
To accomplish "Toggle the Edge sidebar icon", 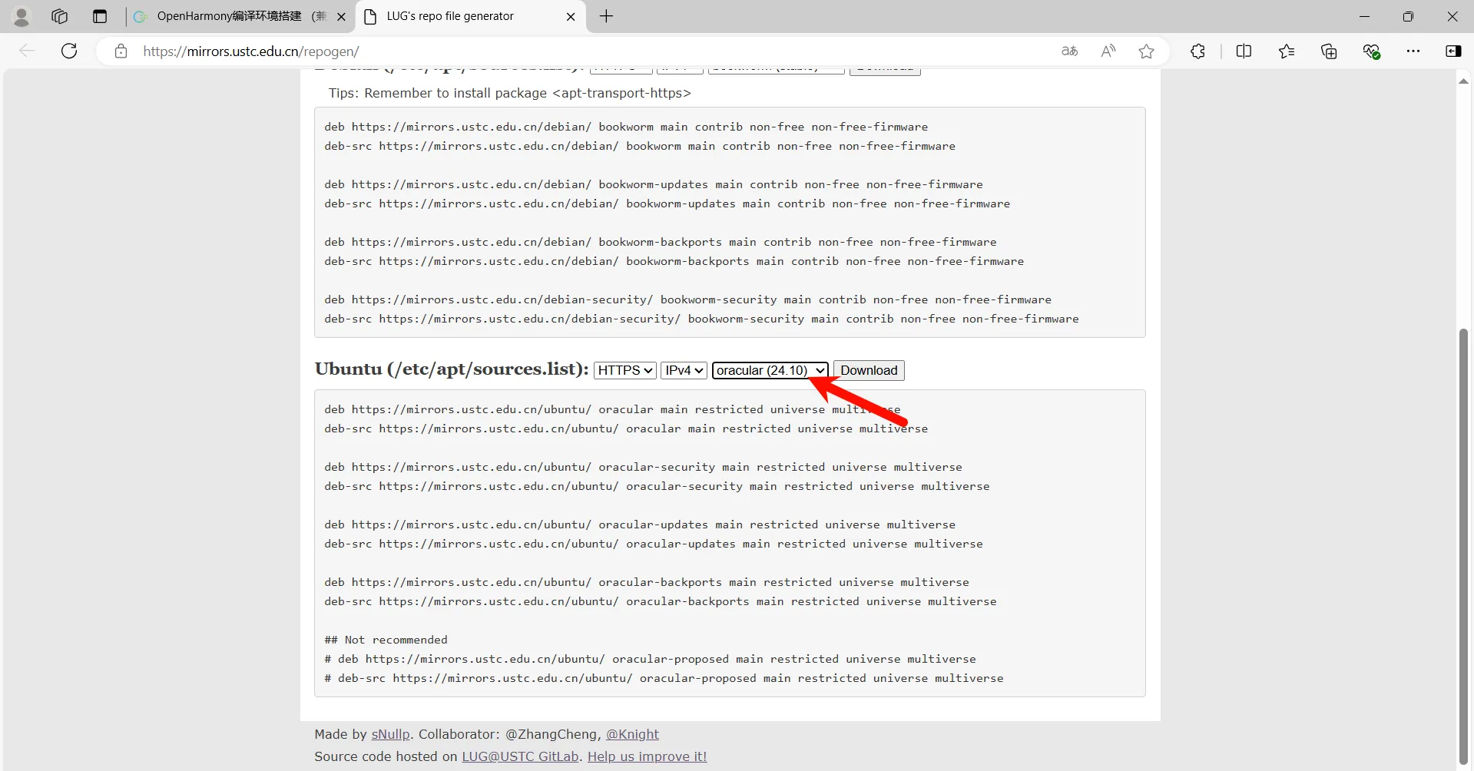I will click(1453, 51).
